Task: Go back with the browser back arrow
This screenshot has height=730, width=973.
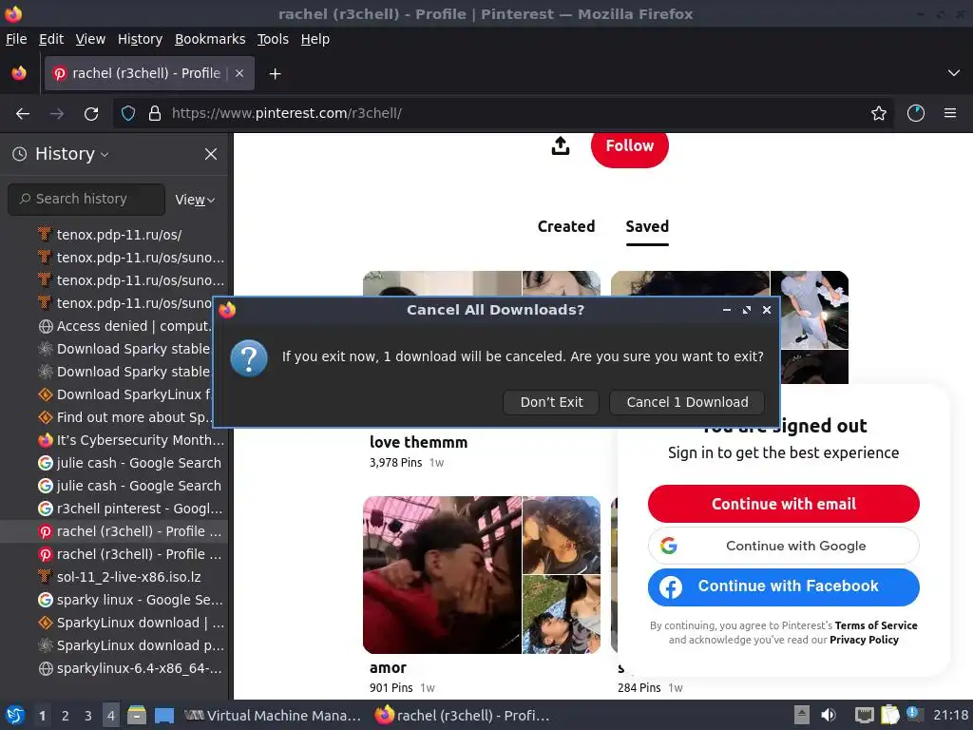Action: (x=23, y=114)
